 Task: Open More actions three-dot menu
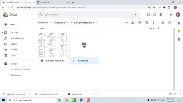coord(154,23)
